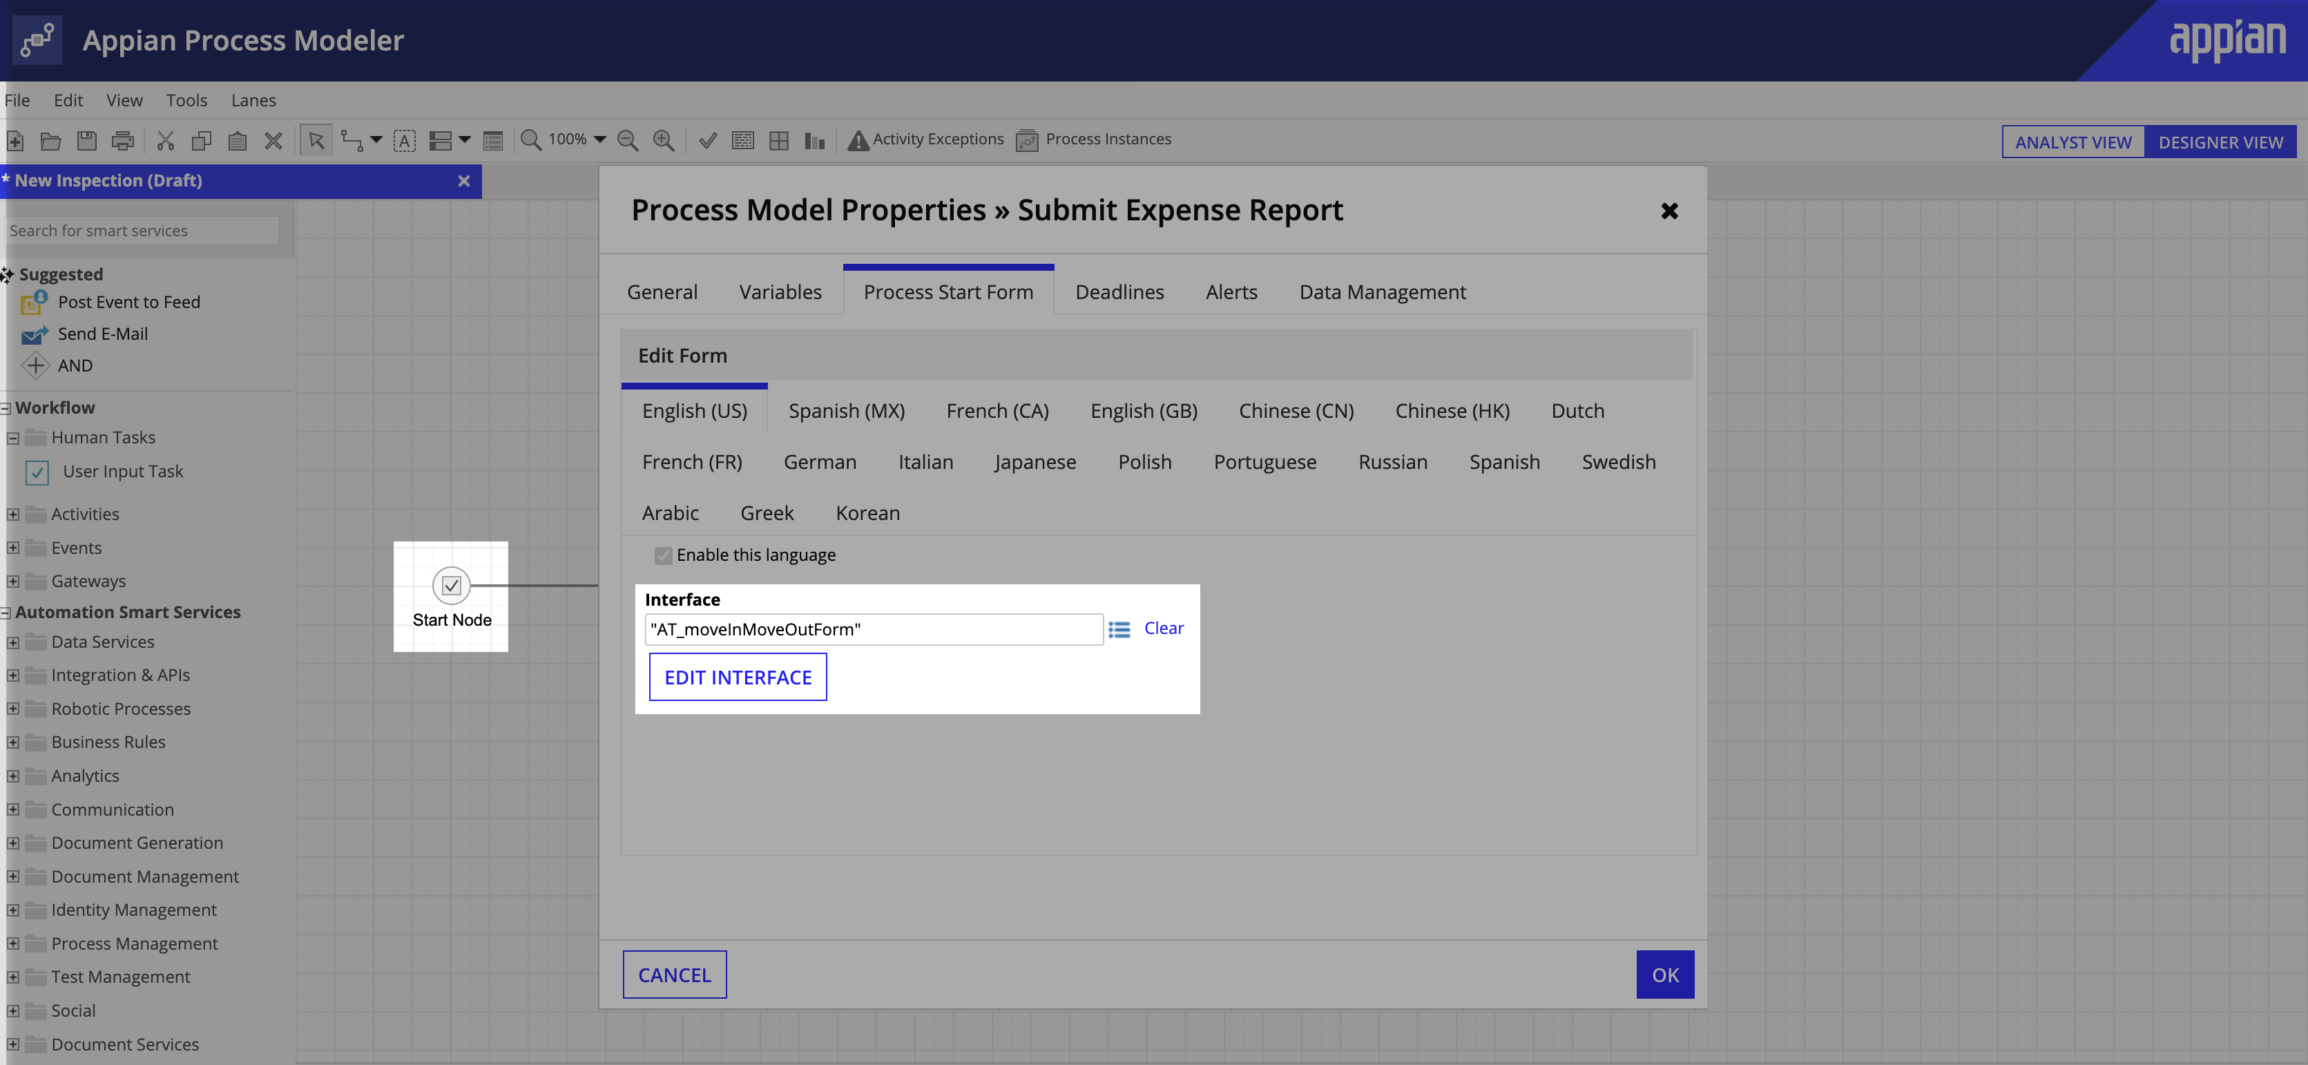This screenshot has height=1065, width=2308.
Task: Collapse the Workflow section
Action: pyautogui.click(x=6, y=408)
